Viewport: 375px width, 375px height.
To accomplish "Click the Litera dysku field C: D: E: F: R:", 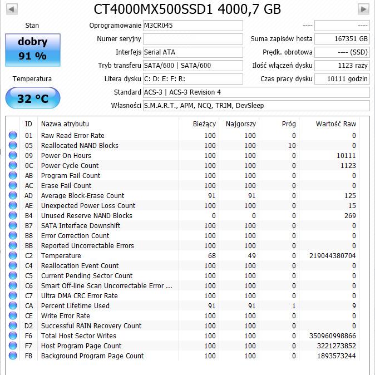I will pos(193,79).
